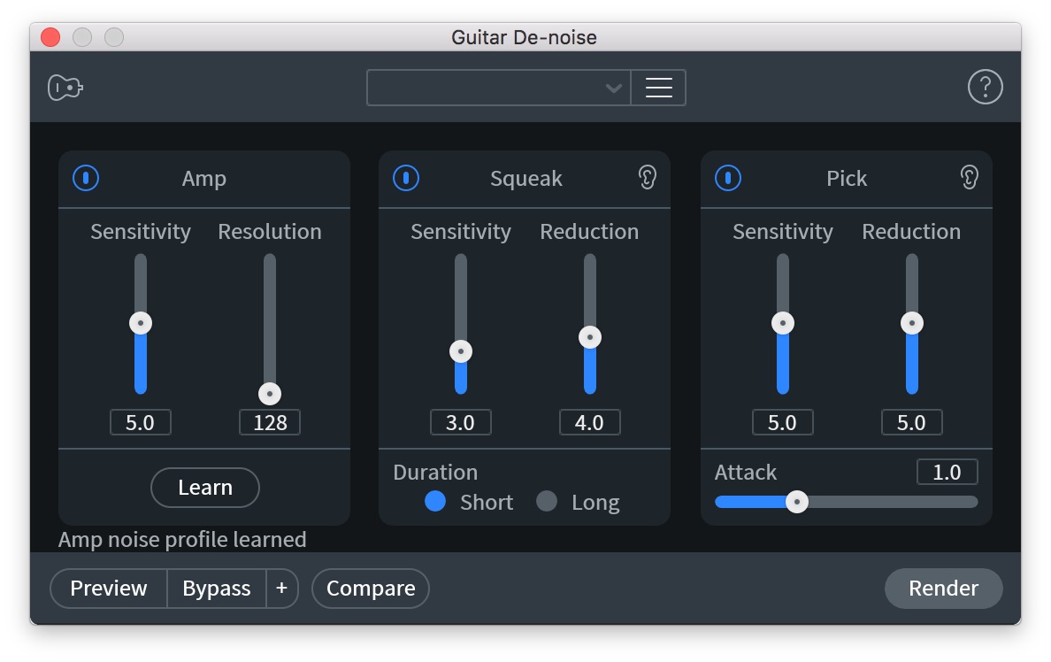Click the 'Resolution' label in Amp
The image size is (1051, 662).
[270, 231]
